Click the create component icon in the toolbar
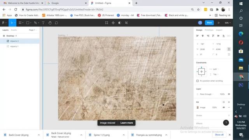Screen dimensions: 249x140 tap(113, 23)
